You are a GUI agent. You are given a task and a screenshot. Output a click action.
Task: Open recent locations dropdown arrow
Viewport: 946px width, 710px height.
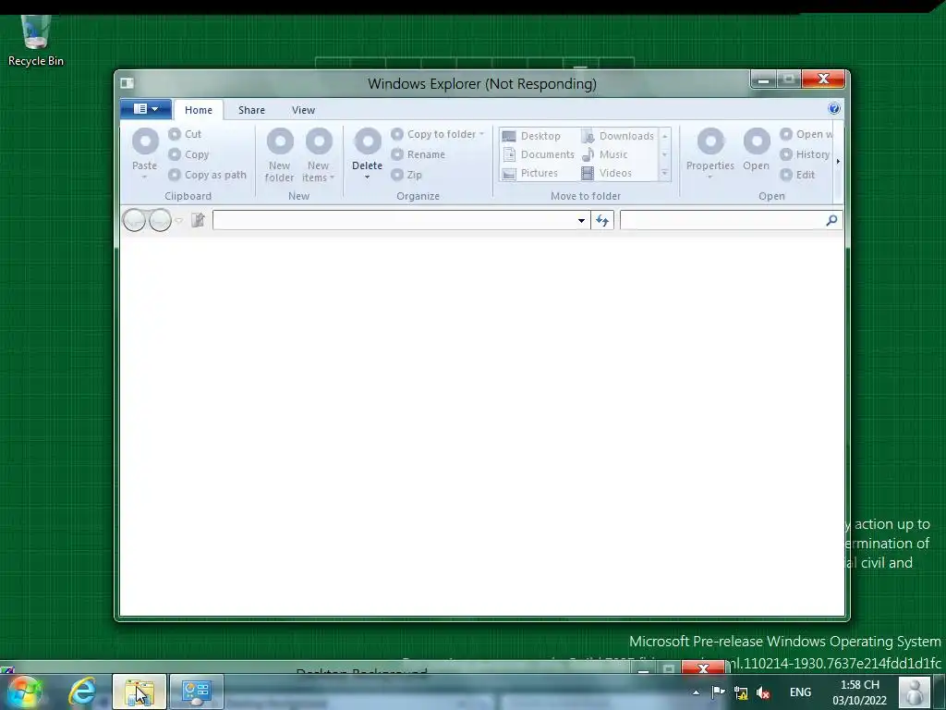click(x=178, y=220)
